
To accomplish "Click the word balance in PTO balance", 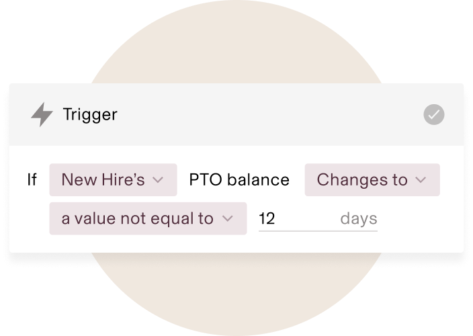I will (x=258, y=180).
